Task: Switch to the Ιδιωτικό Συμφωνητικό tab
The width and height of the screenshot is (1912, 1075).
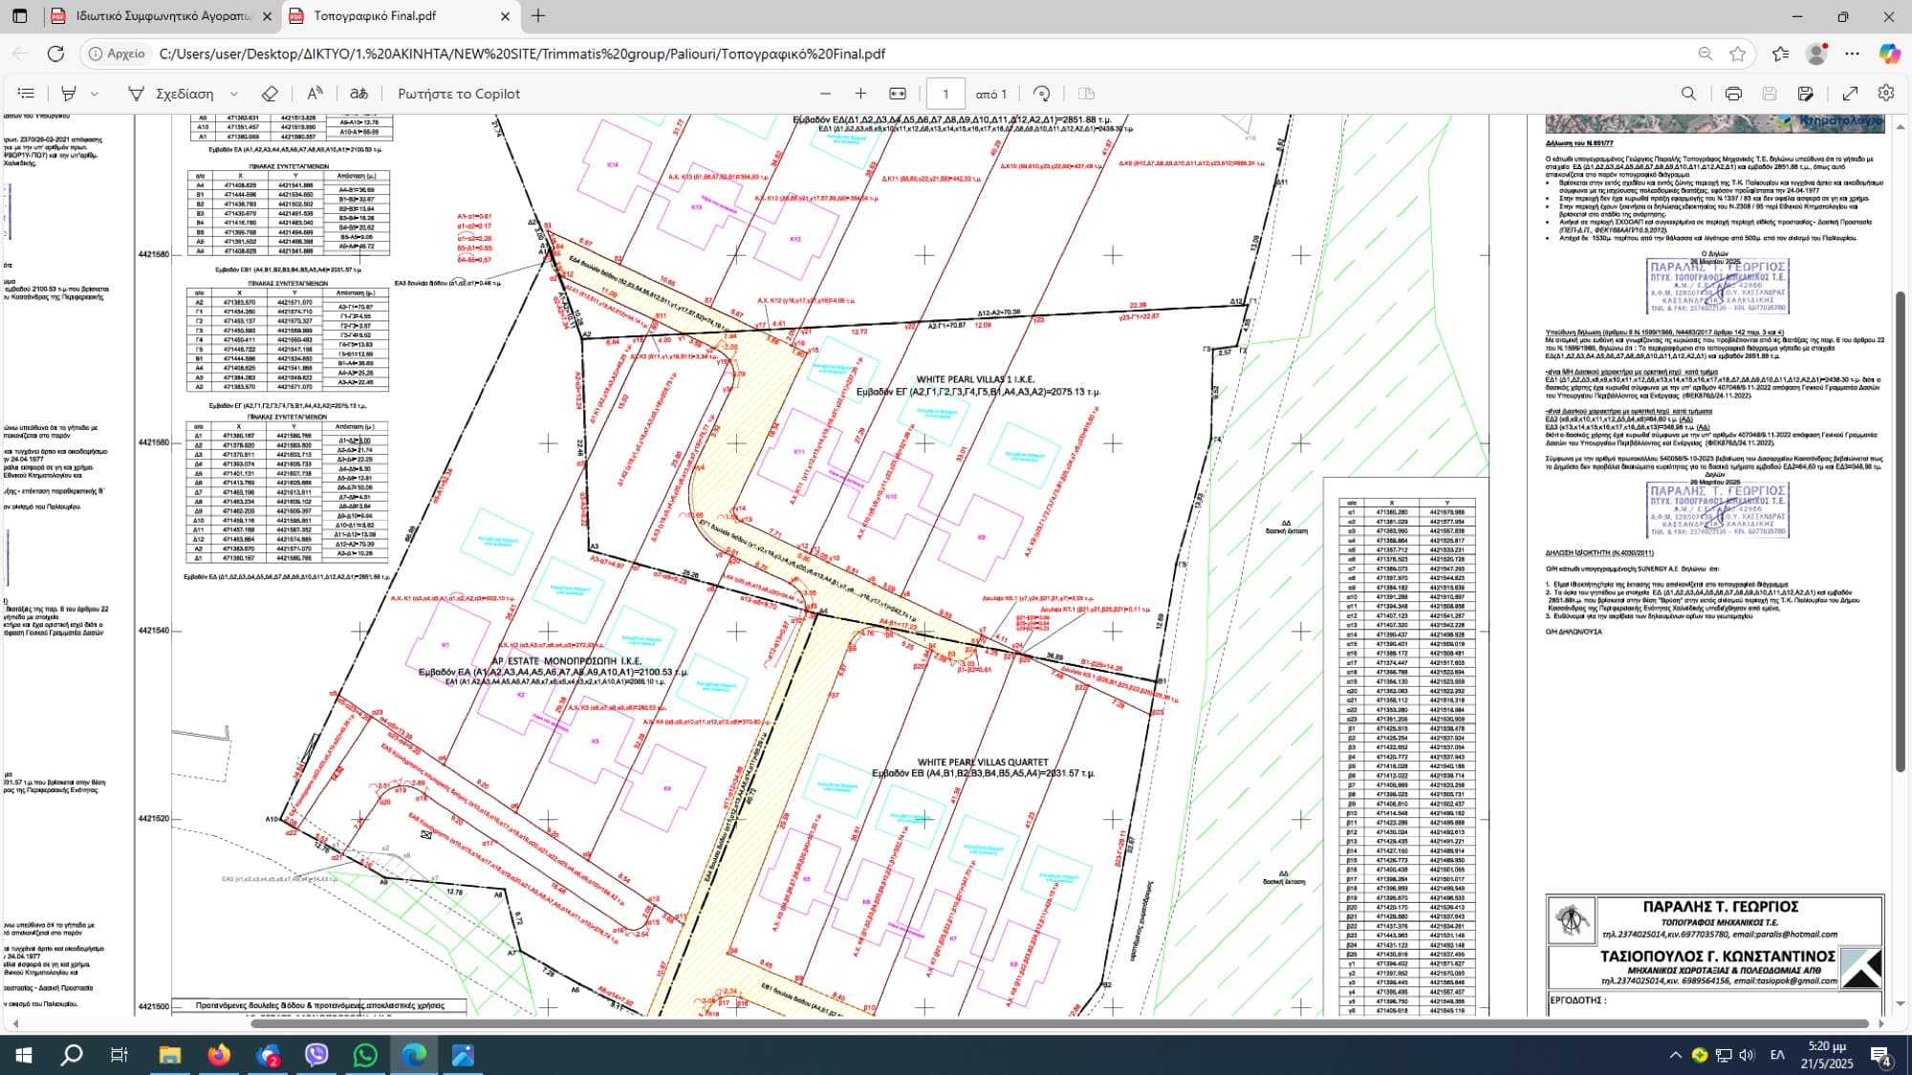Action: (163, 16)
